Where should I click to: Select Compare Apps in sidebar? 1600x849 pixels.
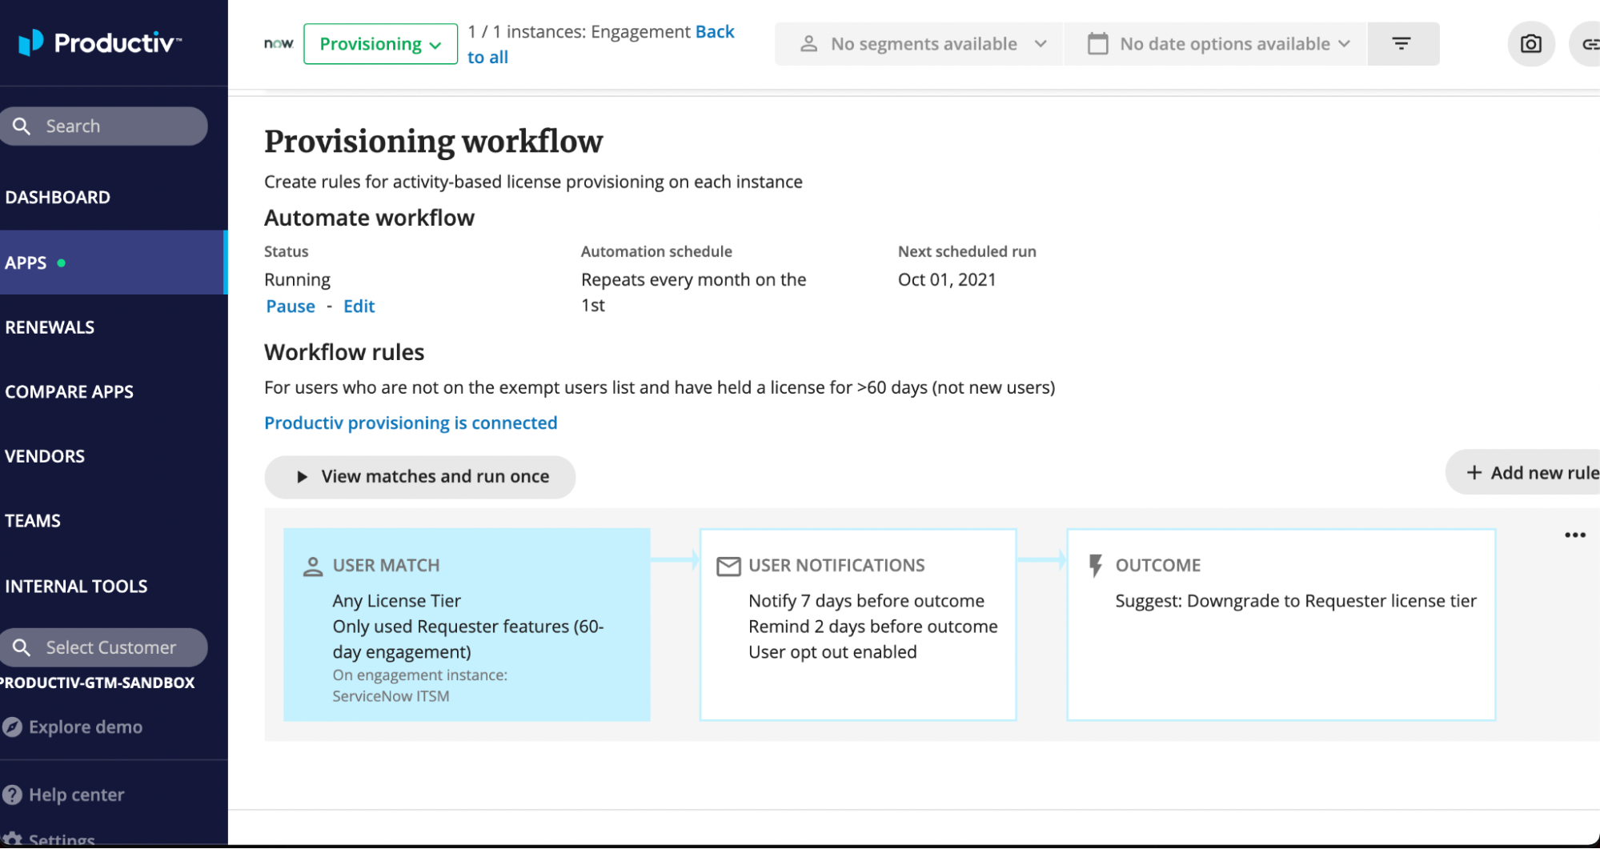point(70,392)
